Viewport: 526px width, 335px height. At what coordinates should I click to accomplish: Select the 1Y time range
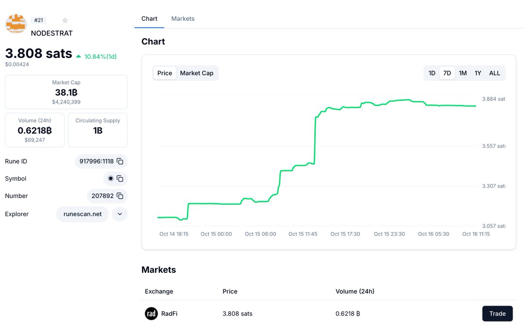point(477,73)
